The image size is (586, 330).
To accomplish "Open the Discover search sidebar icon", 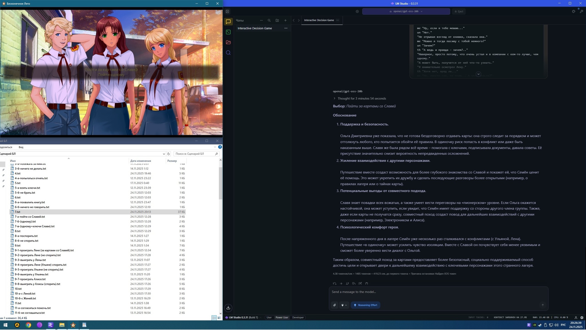I will pos(228,53).
